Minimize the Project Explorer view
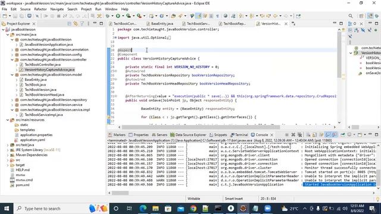 [x=95, y=23]
